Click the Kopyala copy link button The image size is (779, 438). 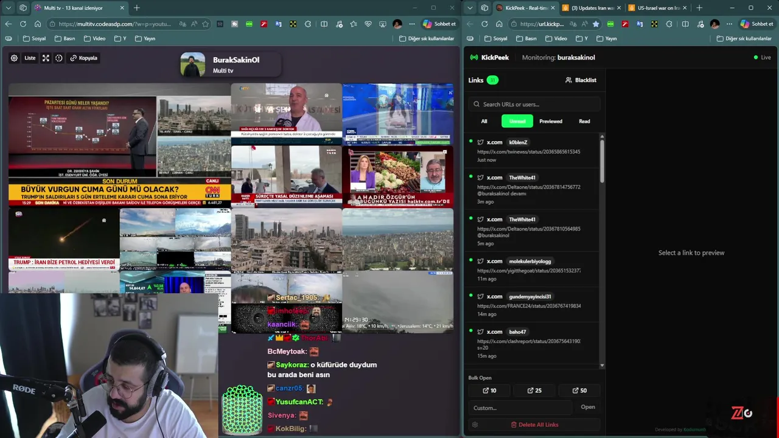84,58
